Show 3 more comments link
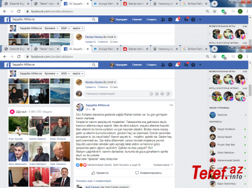The image size is (252, 188). point(94,181)
